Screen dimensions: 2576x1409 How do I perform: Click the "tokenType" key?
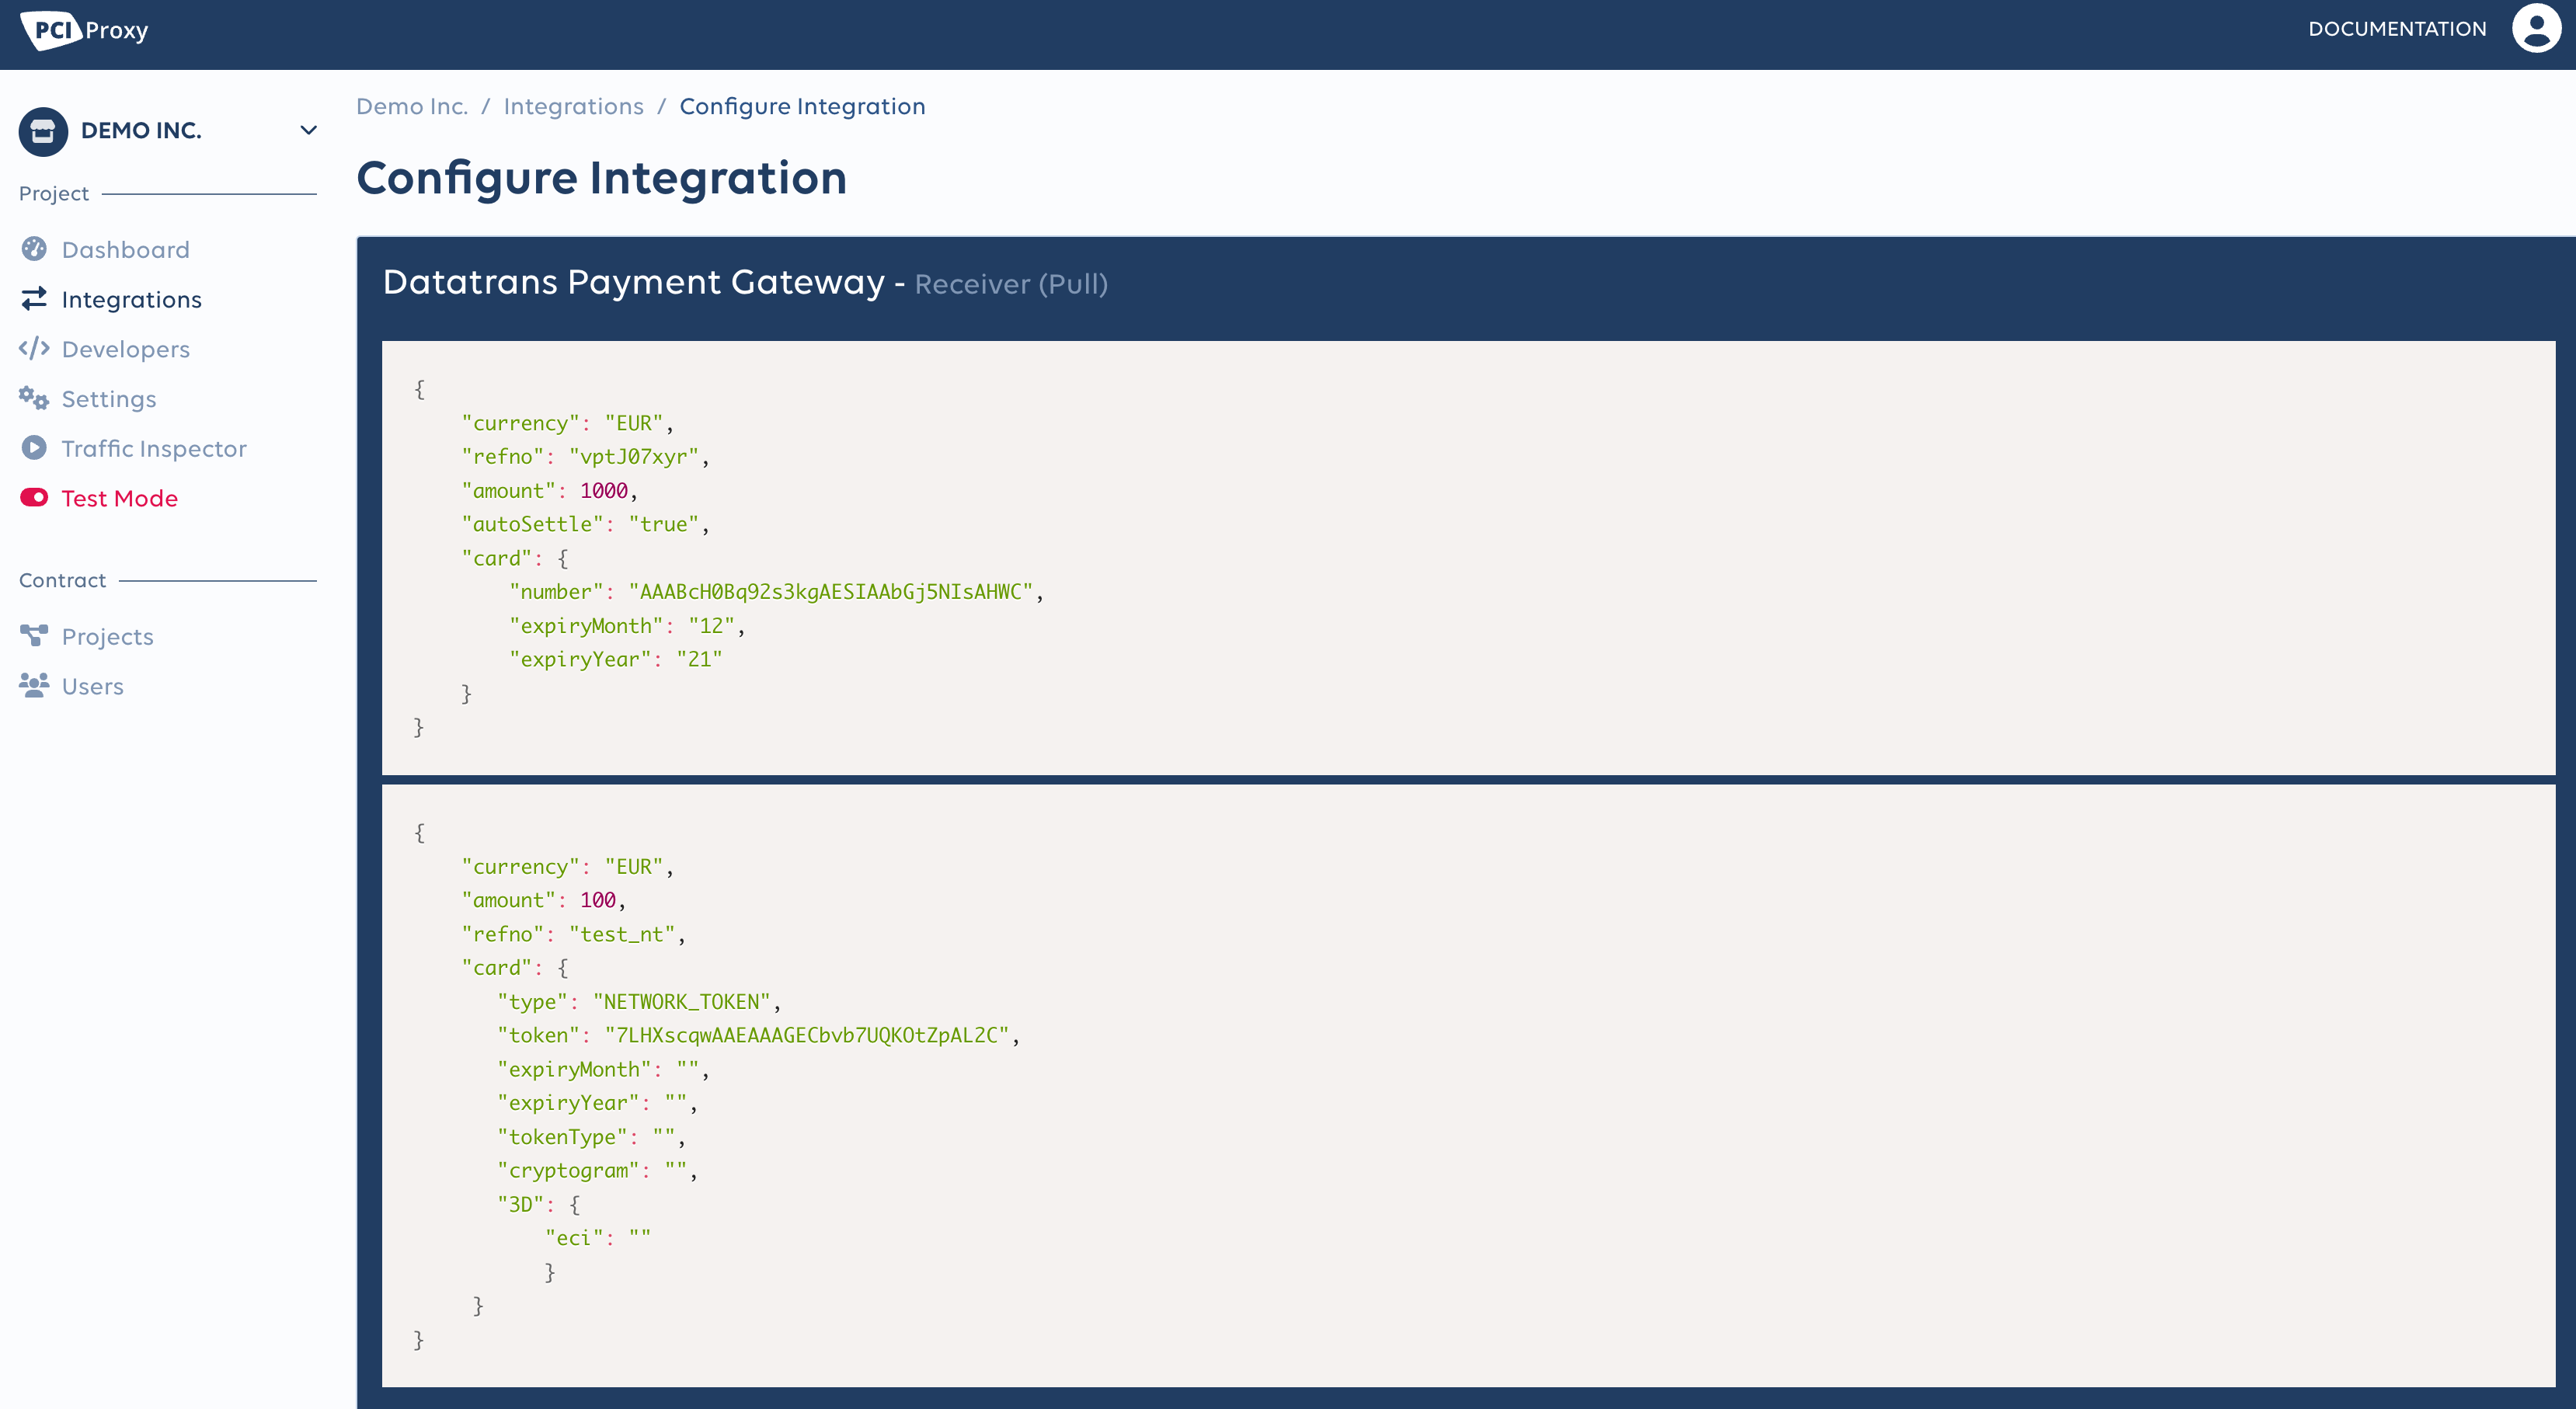[x=562, y=1137]
